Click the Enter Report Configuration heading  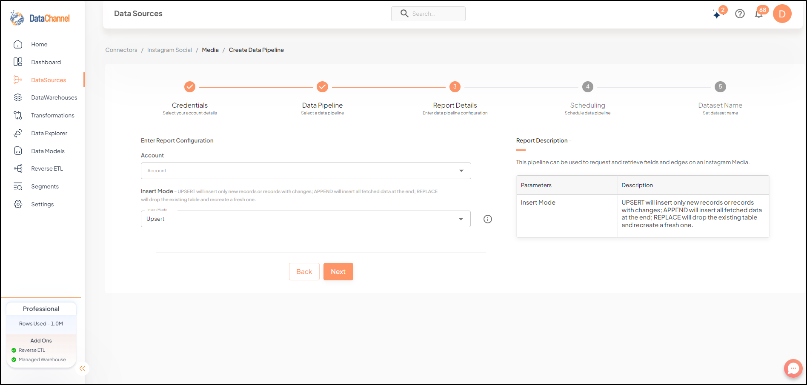point(177,140)
